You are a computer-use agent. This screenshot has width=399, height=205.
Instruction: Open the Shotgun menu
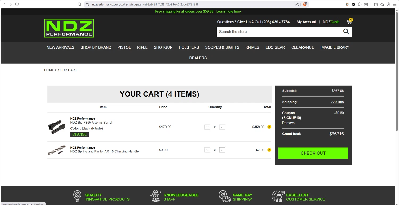(x=163, y=47)
